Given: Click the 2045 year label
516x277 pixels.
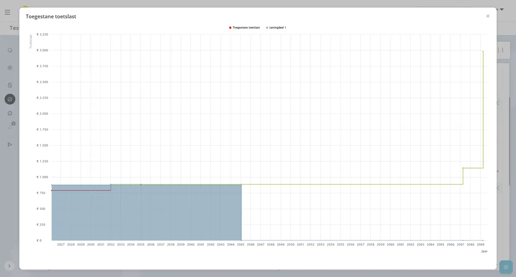Looking at the screenshot, I should pyautogui.click(x=241, y=244).
